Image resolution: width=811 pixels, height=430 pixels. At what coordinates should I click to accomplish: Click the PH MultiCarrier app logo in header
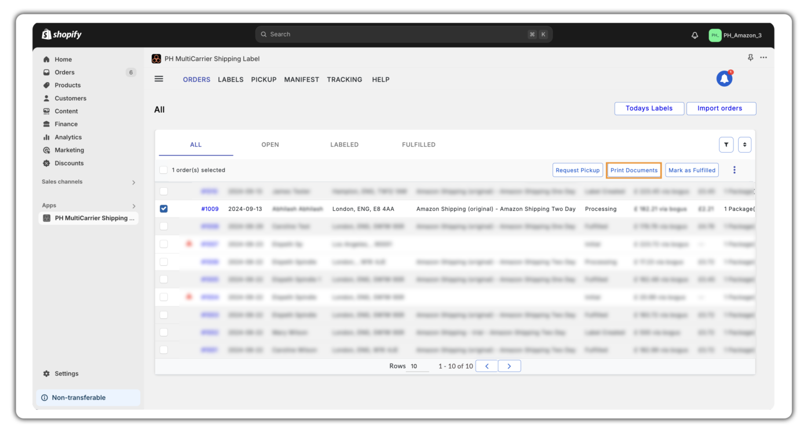156,59
